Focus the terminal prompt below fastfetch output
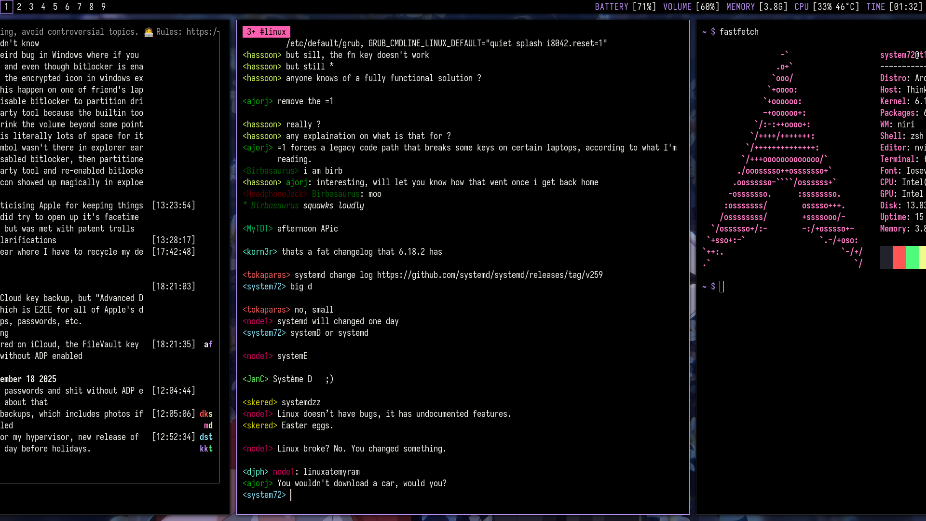The height and width of the screenshot is (521, 926). (722, 287)
